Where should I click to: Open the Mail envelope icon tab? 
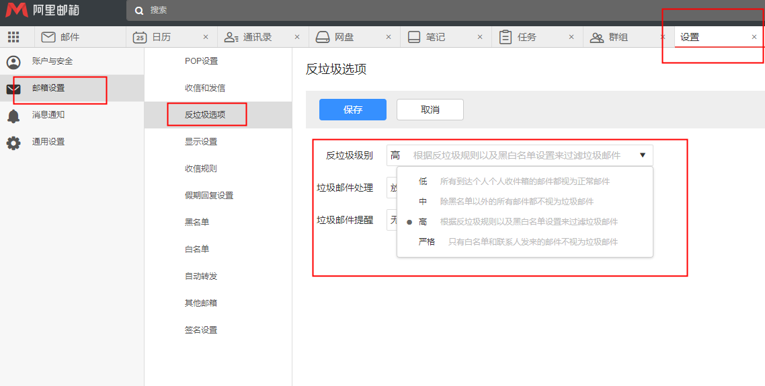[48, 37]
